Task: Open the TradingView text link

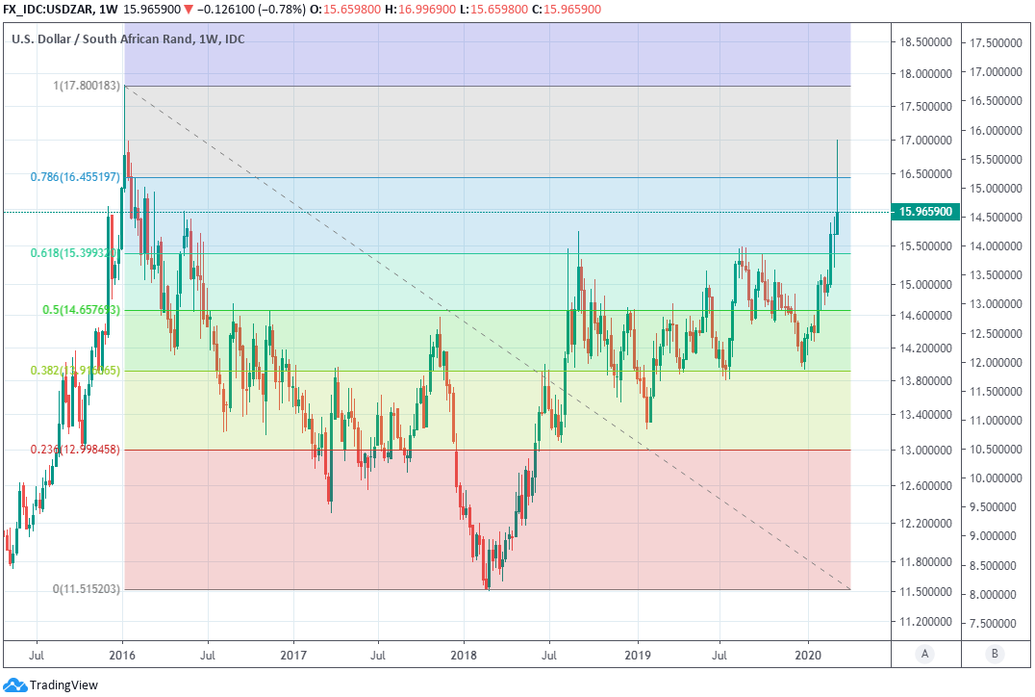Action: point(63,685)
